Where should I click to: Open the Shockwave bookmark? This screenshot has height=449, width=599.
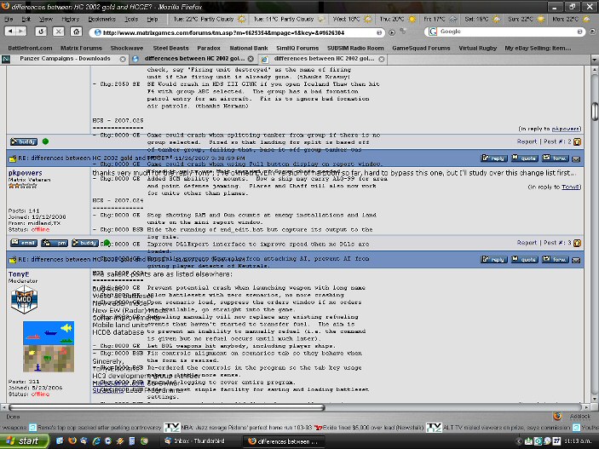(127, 49)
